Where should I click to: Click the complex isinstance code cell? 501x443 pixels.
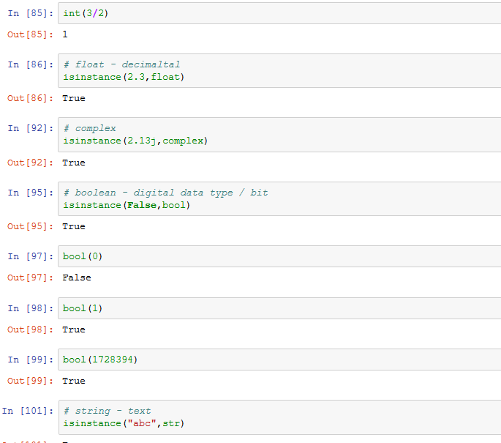[279, 135]
